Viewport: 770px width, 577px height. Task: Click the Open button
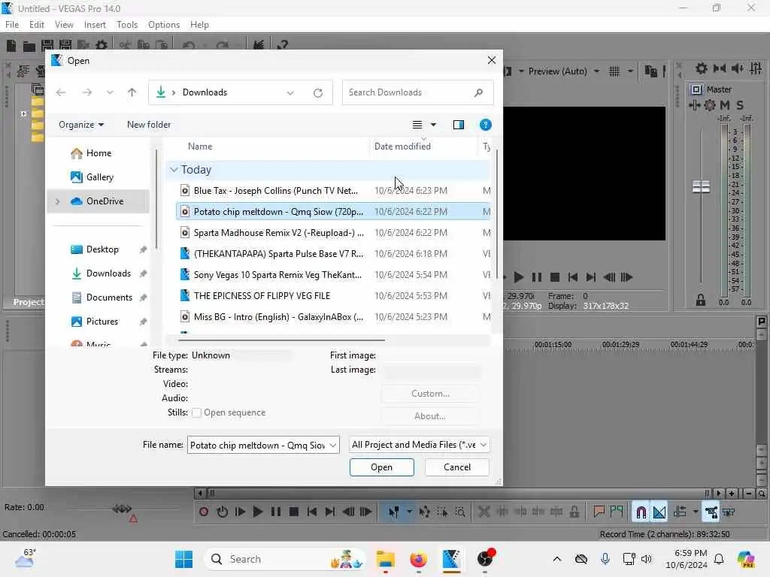pos(381,467)
